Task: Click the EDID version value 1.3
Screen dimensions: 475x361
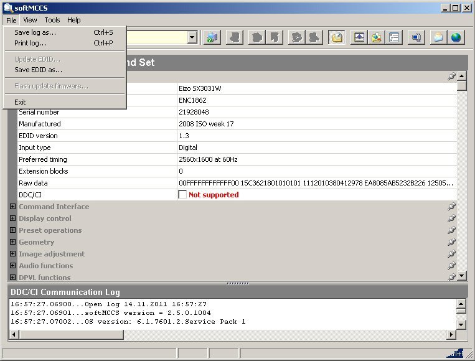Action: (184, 136)
